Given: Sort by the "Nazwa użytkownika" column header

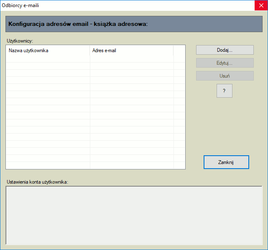Looking at the screenshot, I should 48,51.
